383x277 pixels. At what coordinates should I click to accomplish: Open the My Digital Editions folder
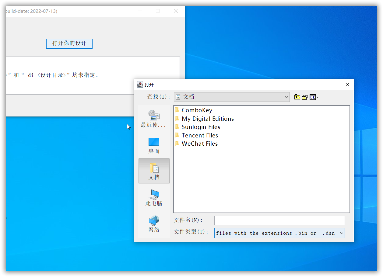208,119
